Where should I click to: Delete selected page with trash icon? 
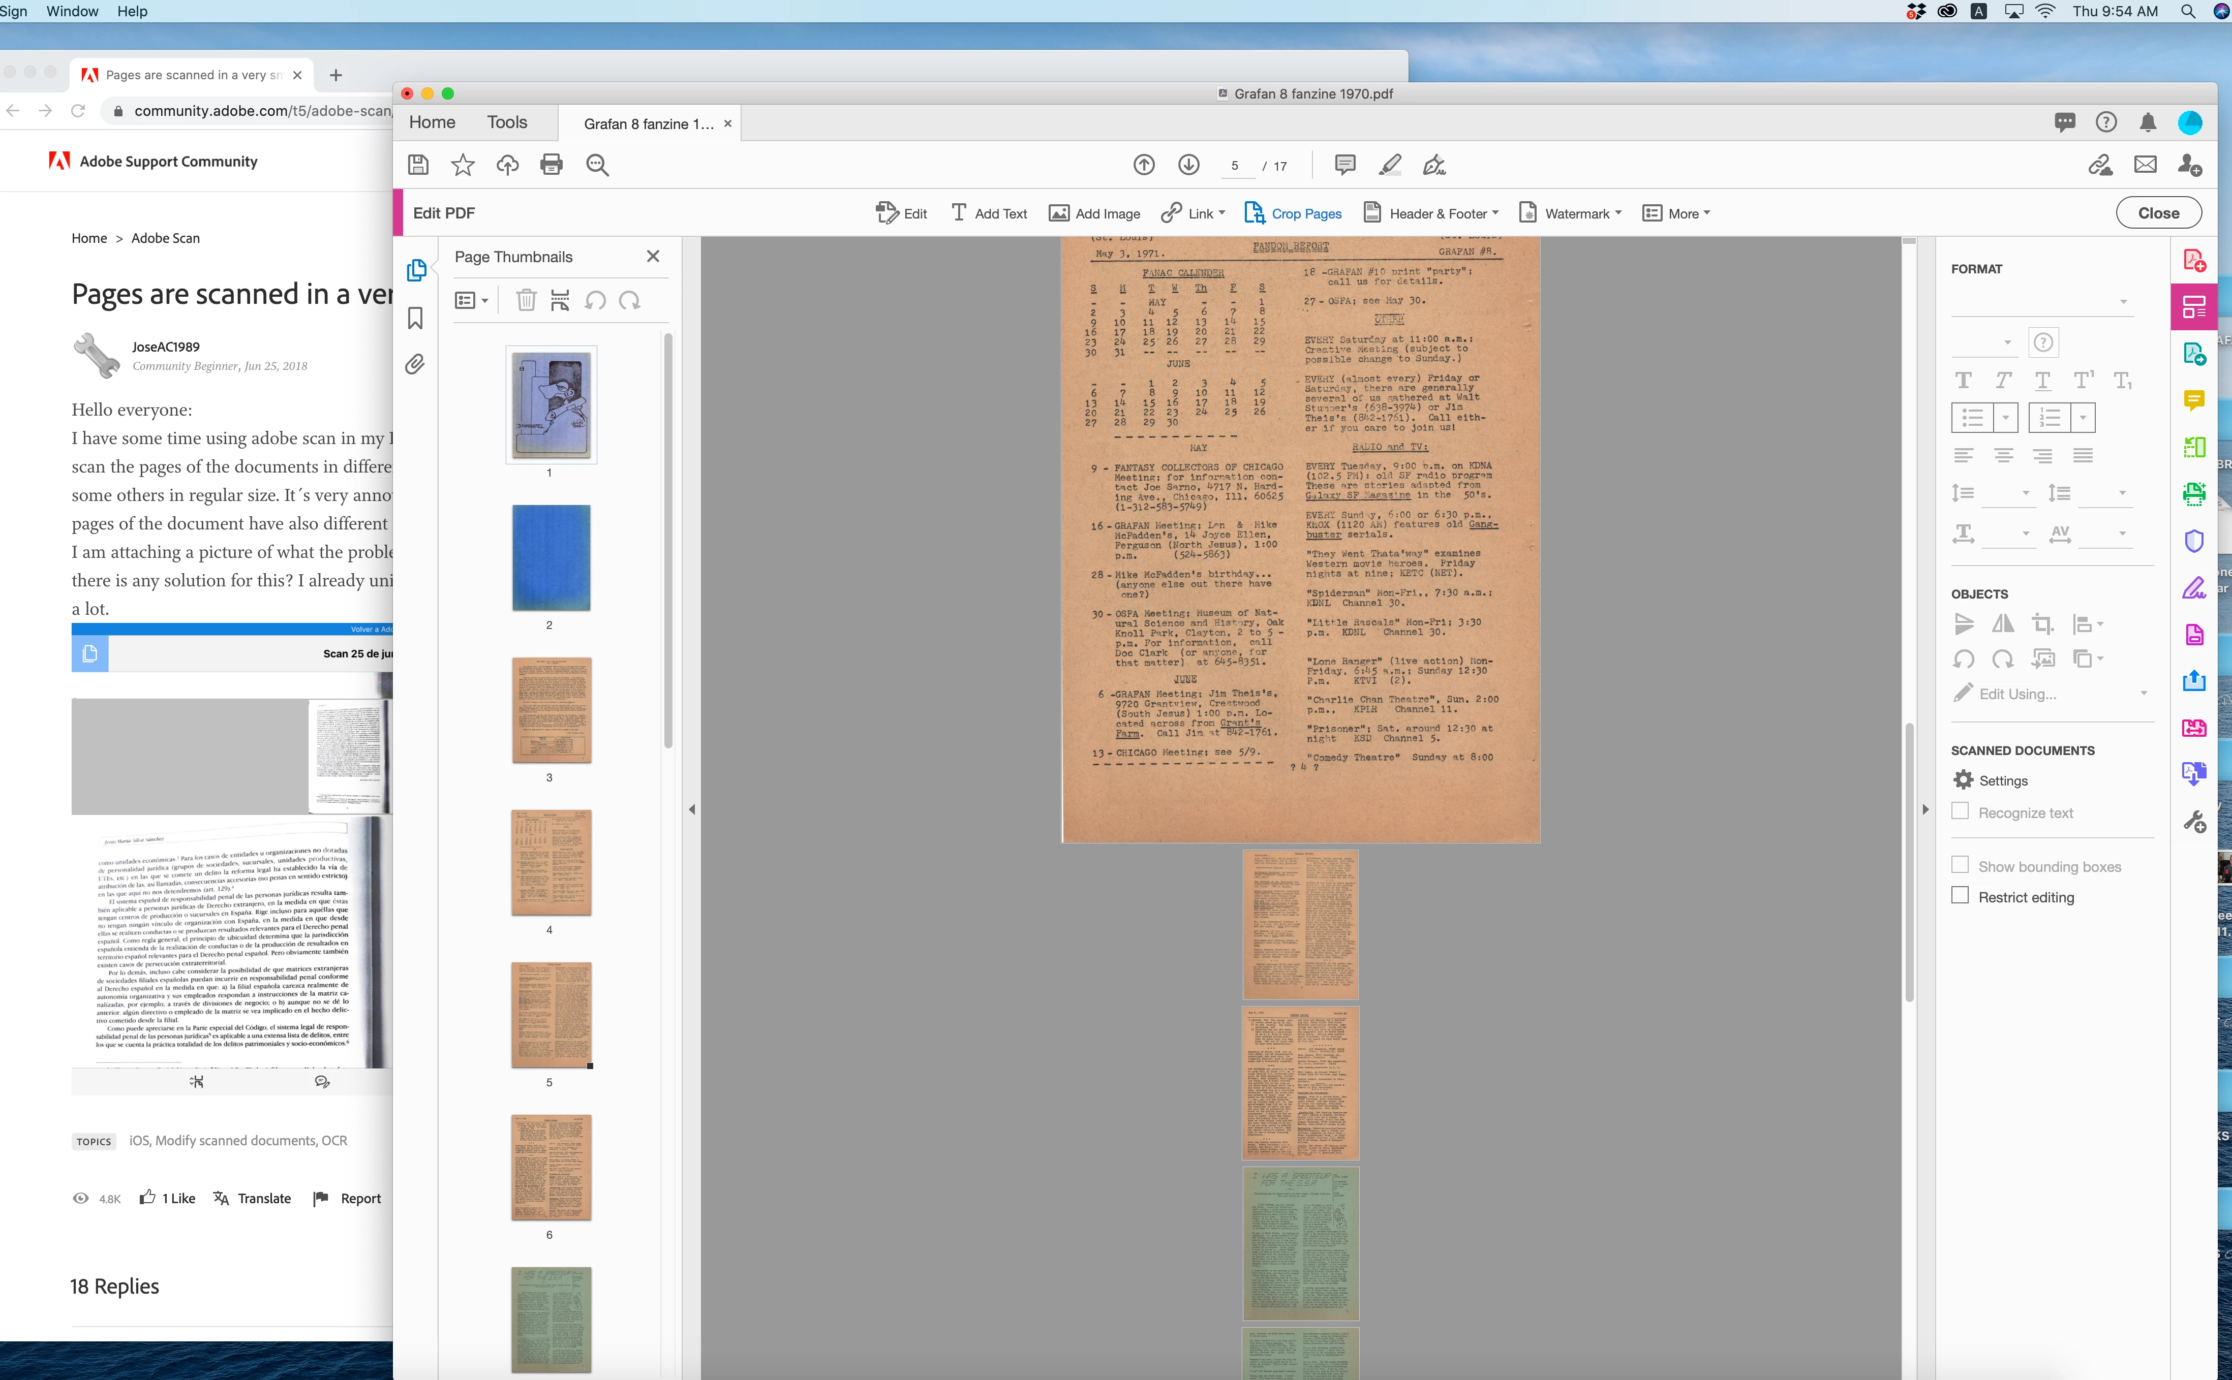tap(526, 300)
